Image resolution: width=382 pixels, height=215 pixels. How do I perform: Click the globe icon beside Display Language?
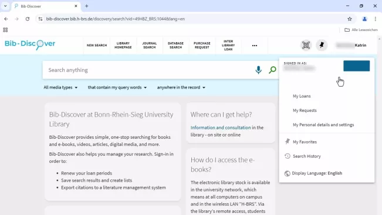tap(287, 173)
